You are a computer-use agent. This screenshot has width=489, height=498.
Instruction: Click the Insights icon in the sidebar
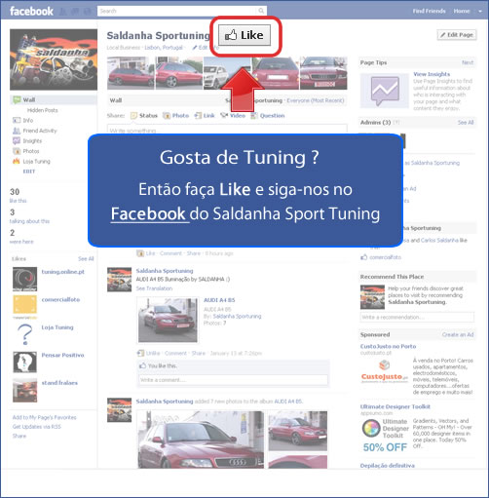tap(17, 140)
